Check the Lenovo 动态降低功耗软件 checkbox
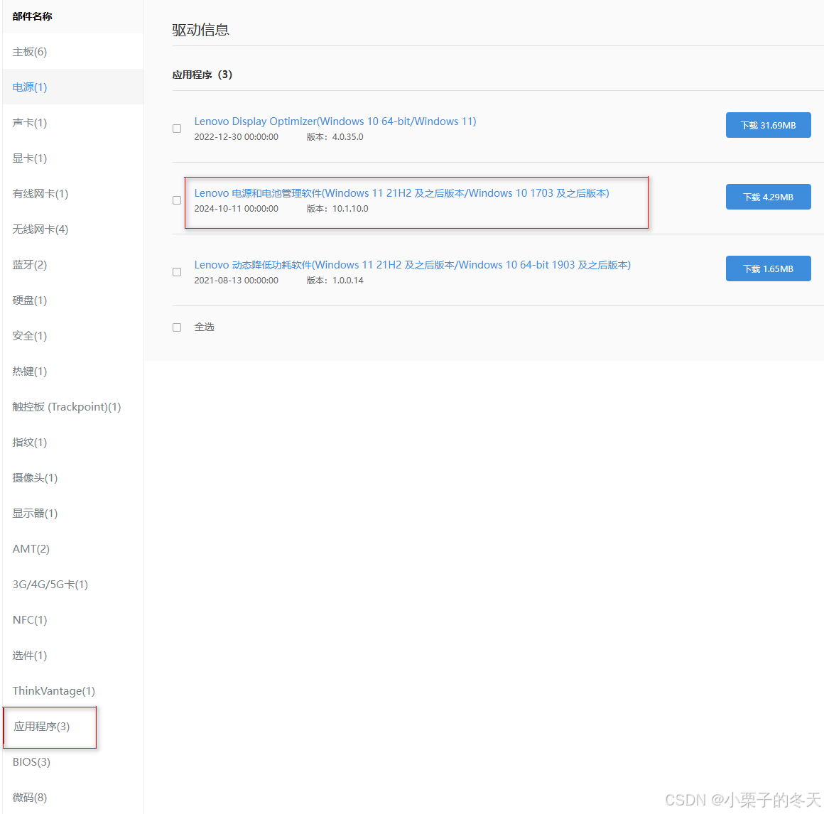824x814 pixels. 177,272
